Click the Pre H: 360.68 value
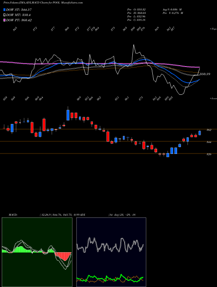 (x=136, y=13)
